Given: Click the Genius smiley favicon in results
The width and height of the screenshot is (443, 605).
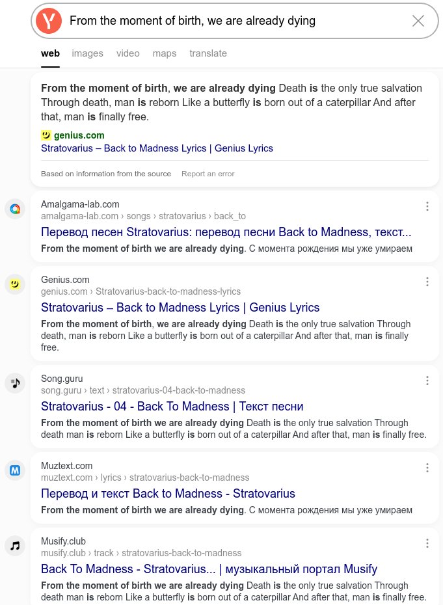Looking at the screenshot, I should click(15, 284).
